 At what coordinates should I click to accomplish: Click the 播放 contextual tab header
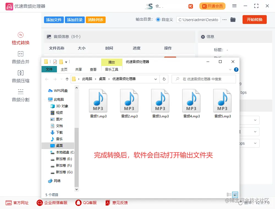point(112,62)
